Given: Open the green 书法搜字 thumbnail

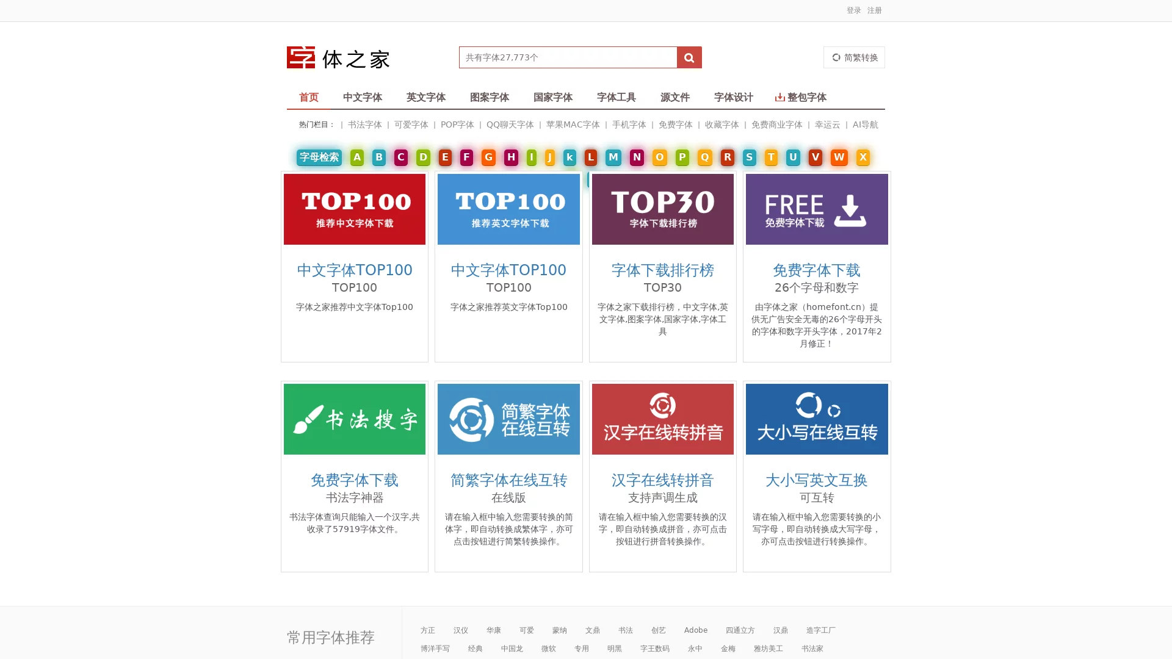Looking at the screenshot, I should pos(354,419).
